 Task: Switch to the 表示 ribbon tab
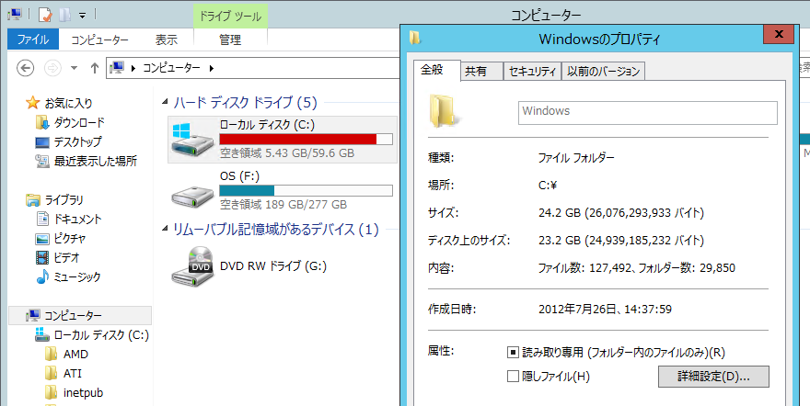167,39
